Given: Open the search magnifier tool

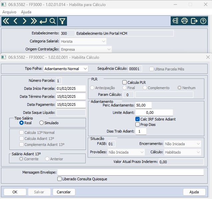Looking at the screenshot, I should click(x=52, y=21).
